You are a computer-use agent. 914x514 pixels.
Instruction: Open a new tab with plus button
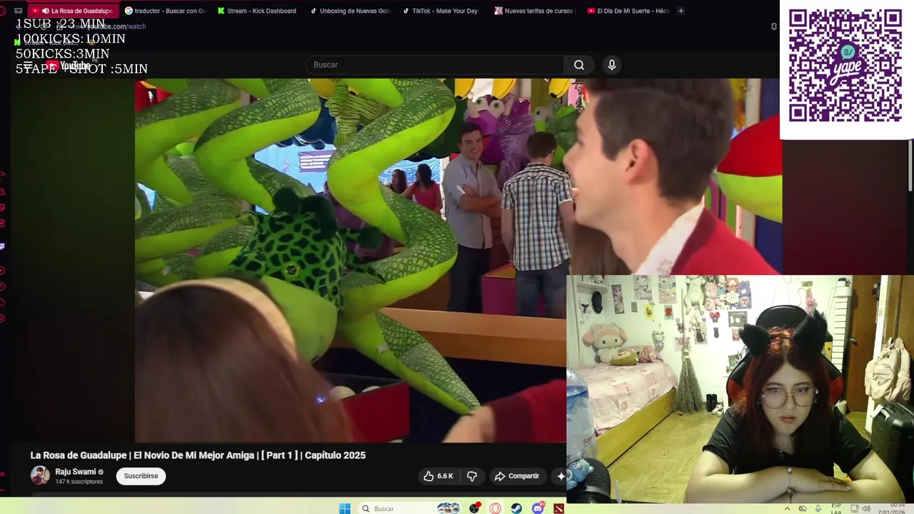[681, 11]
